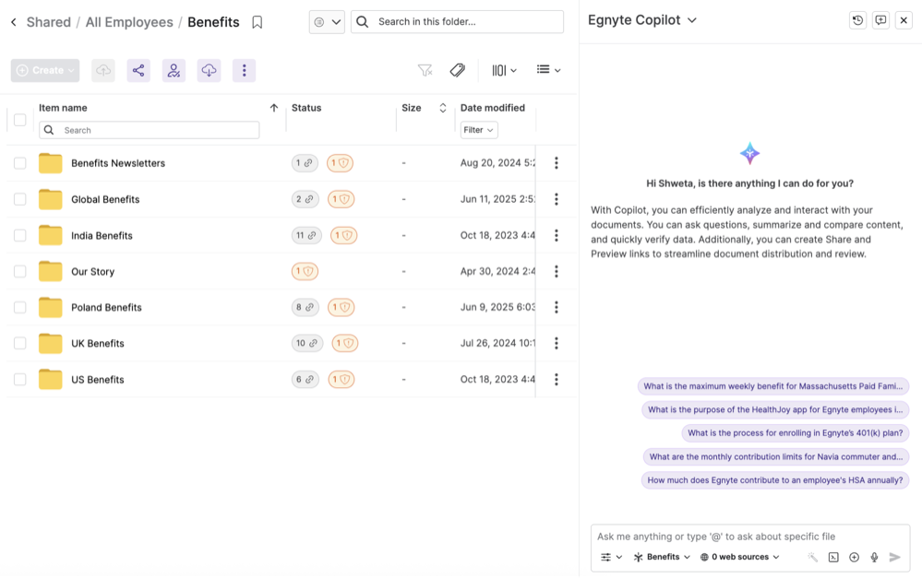This screenshot has height=578, width=922.
Task: Open the manage collaborators icon
Action: pyautogui.click(x=174, y=70)
